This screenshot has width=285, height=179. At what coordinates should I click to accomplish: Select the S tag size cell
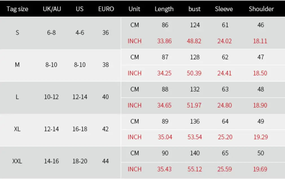pyautogui.click(x=17, y=32)
